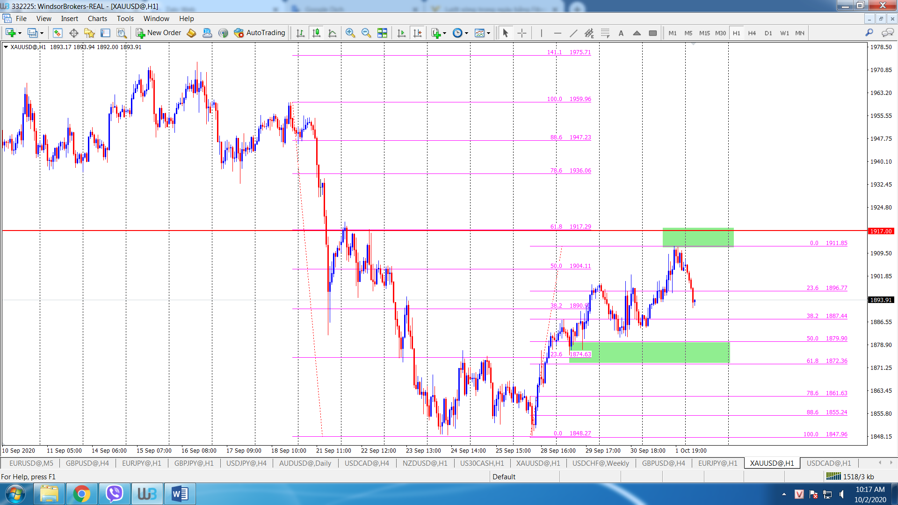Expand the XAUUSD@,H1 chart header triangle

6,47
